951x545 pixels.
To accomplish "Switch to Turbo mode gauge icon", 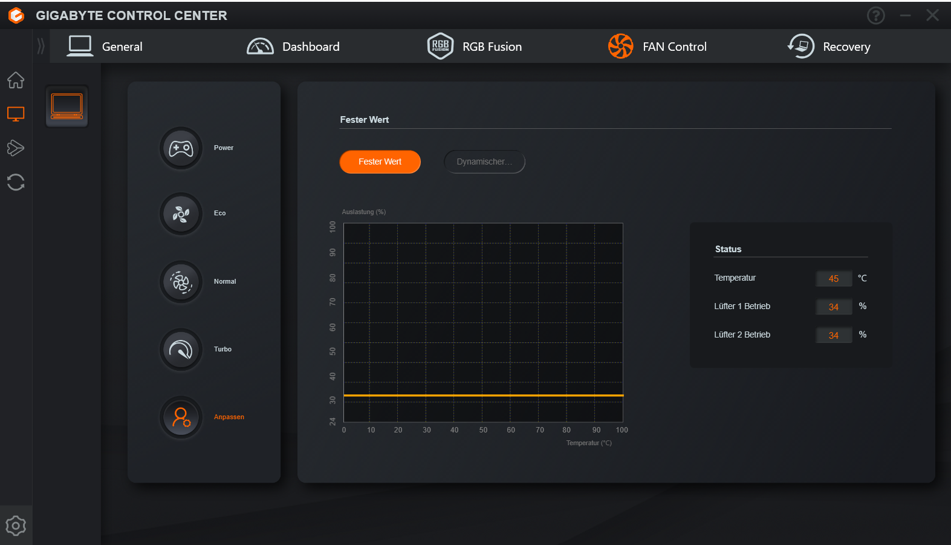I will [x=181, y=350].
